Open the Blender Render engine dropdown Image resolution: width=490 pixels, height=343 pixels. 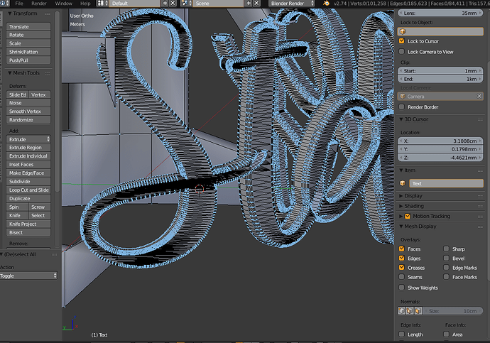pos(291,4)
